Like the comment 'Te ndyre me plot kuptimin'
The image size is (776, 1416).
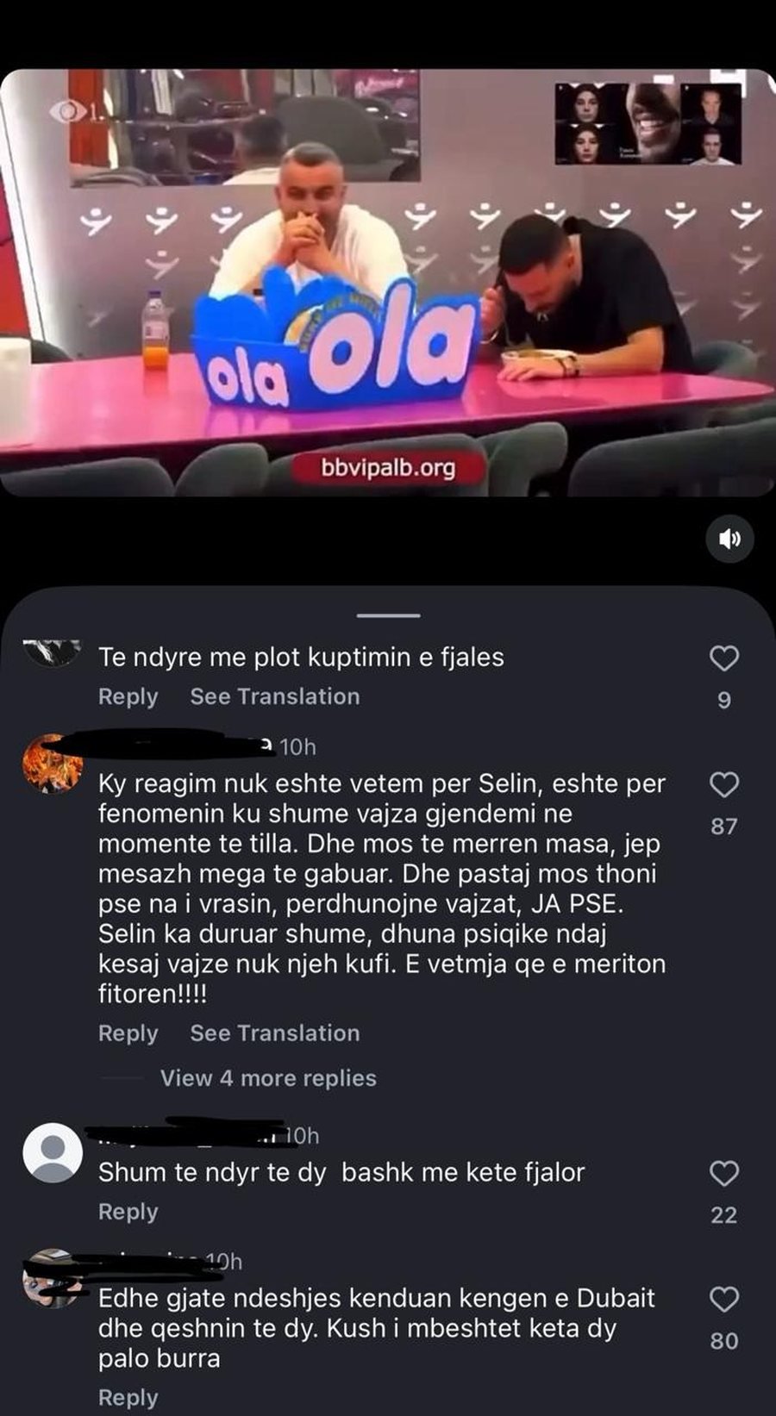723,658
